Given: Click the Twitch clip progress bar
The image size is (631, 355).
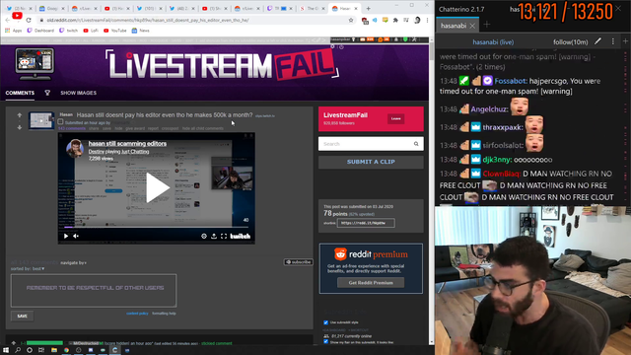Looking at the screenshot, I should click(156, 228).
